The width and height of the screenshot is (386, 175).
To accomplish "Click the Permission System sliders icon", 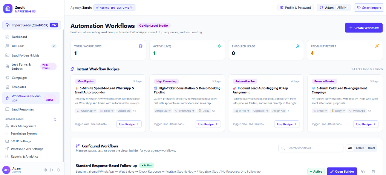I will pos(7,134).
